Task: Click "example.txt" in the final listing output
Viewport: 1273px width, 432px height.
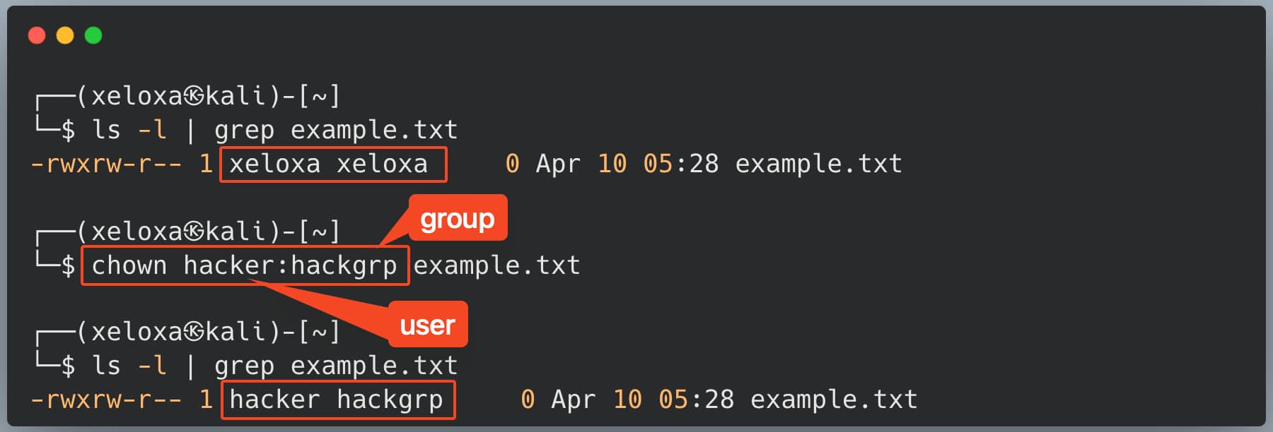Action: (835, 400)
